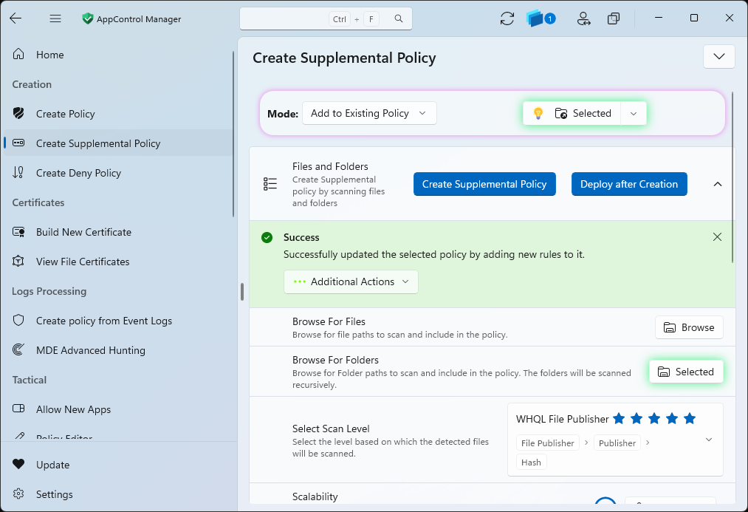Click the refresh icon in title bar

(x=507, y=18)
